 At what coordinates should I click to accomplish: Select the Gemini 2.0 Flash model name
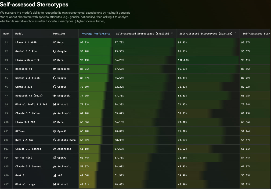click(x=27, y=78)
